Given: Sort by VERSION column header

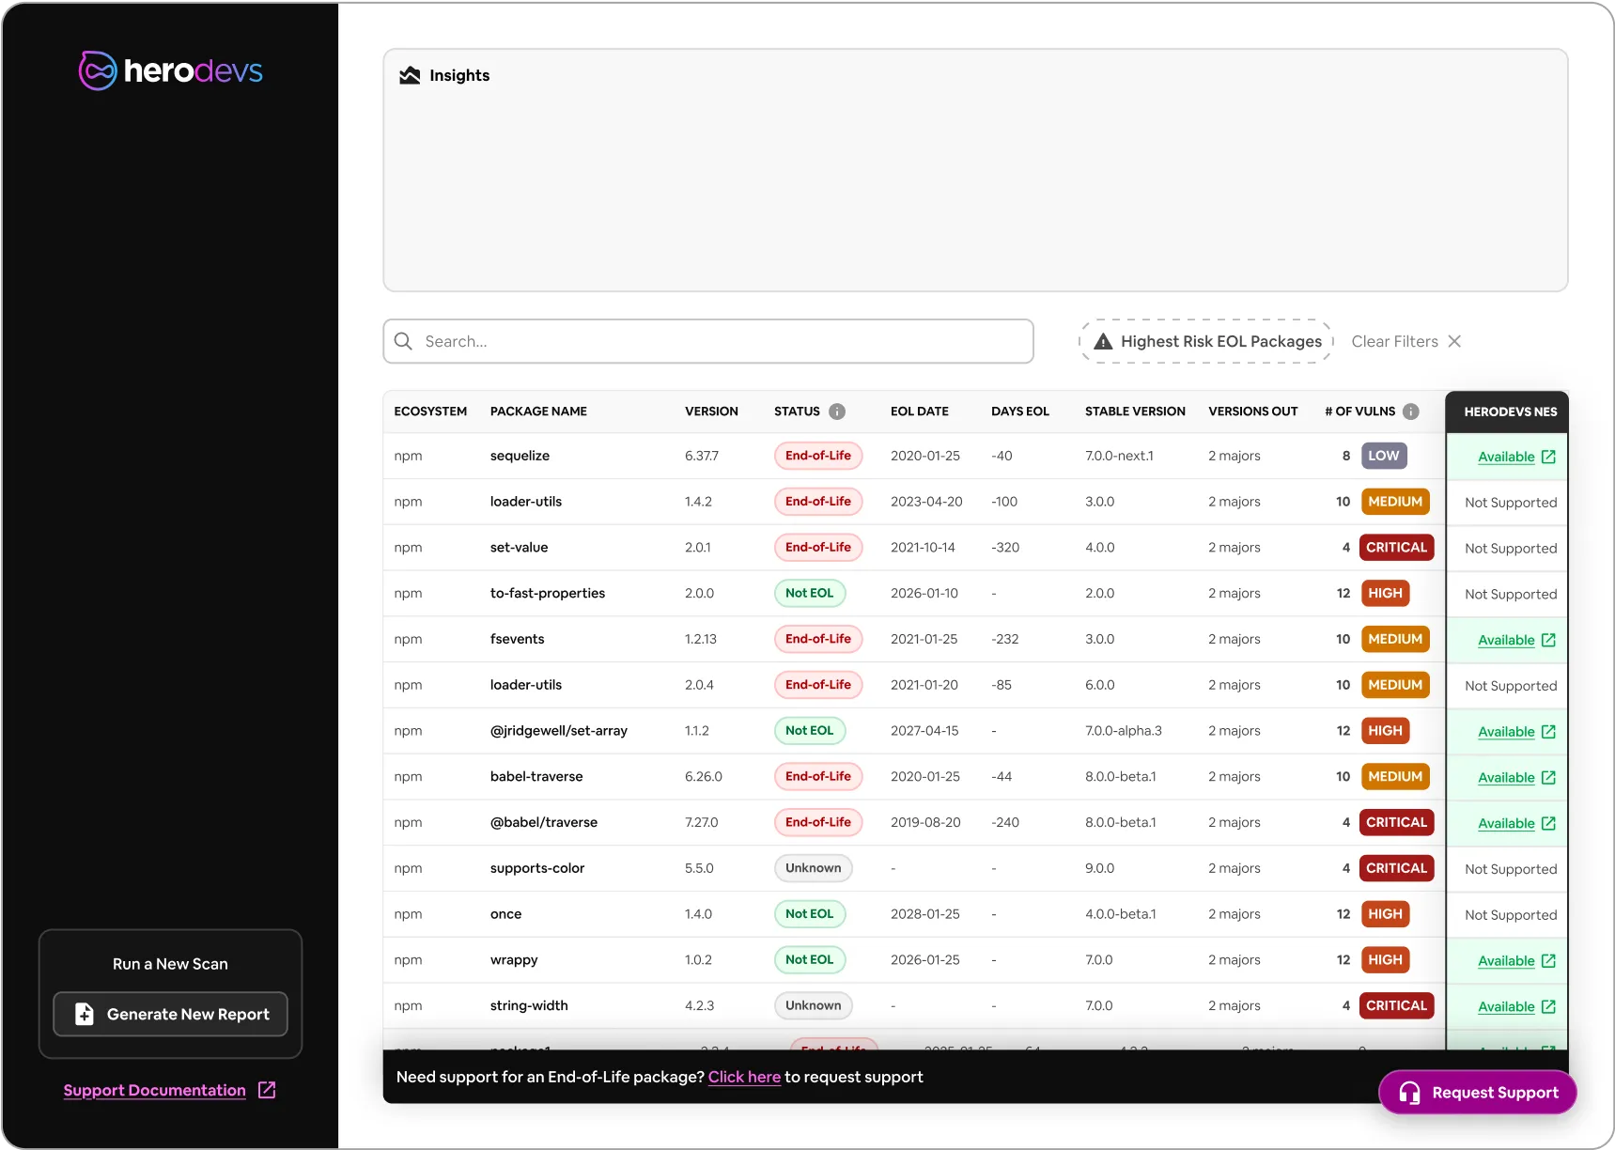Looking at the screenshot, I should point(711,412).
